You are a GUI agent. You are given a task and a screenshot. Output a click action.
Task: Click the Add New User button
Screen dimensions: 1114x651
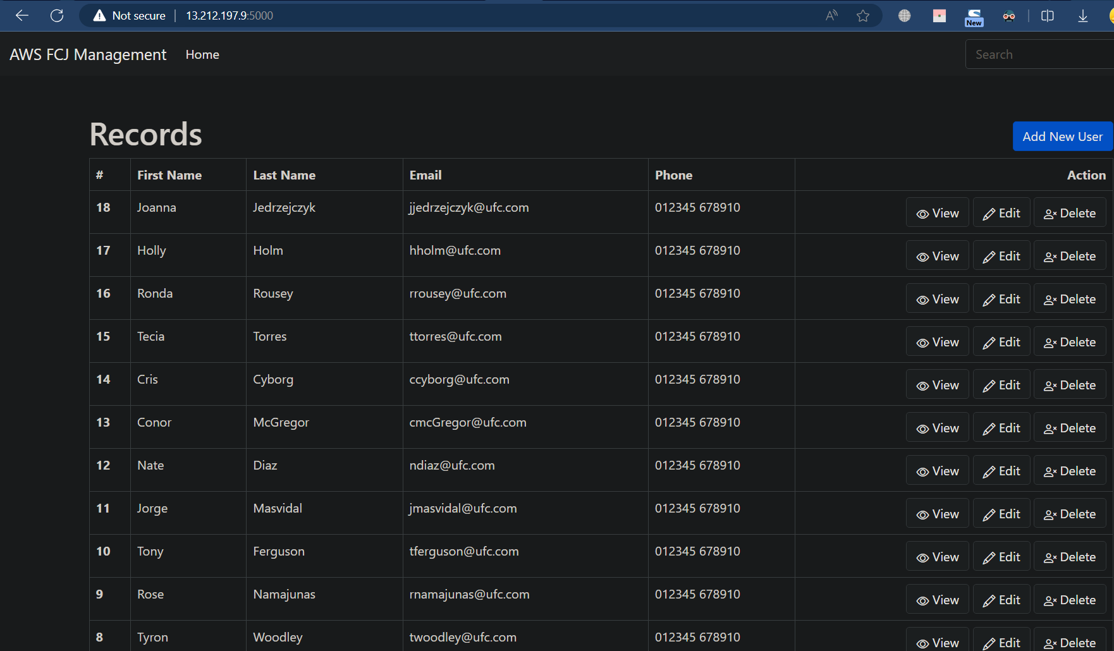[1063, 137]
